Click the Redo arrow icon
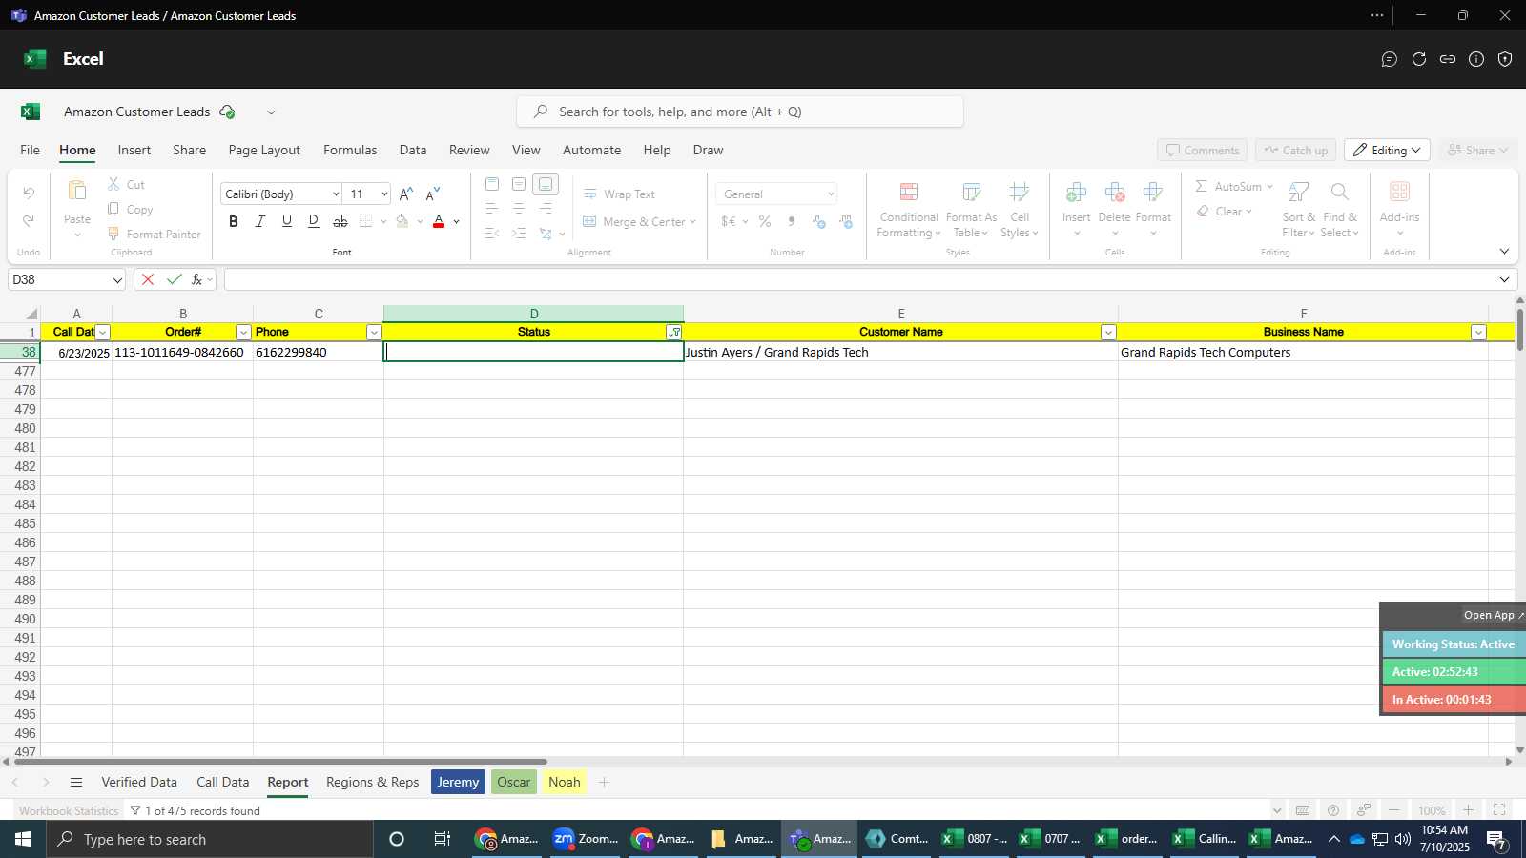This screenshot has height=858, width=1526. click(29, 220)
